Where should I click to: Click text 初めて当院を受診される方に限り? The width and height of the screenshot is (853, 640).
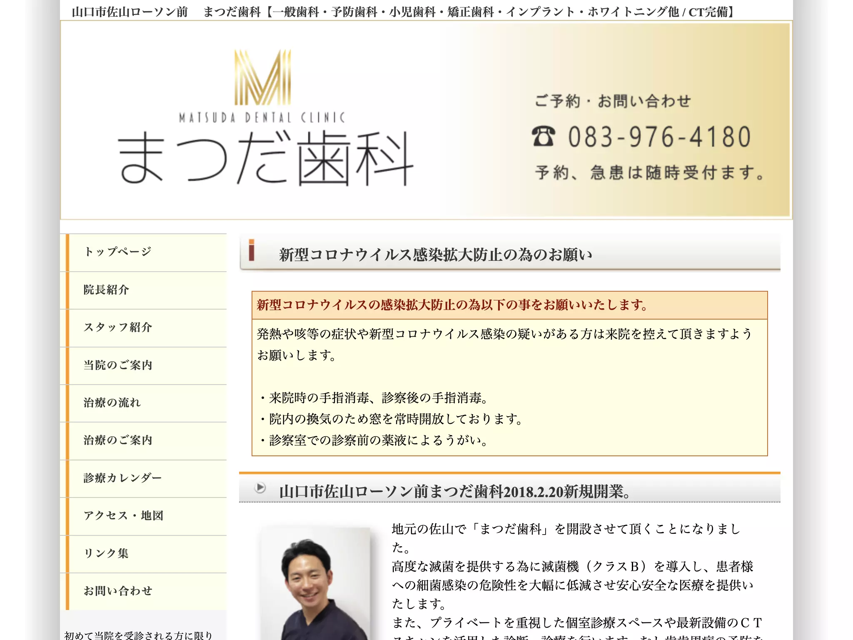[x=138, y=635]
